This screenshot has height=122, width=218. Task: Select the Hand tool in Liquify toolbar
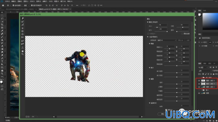[x=23, y=51]
